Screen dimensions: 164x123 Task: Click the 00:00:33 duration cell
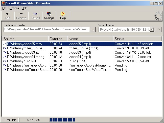point(56,44)
